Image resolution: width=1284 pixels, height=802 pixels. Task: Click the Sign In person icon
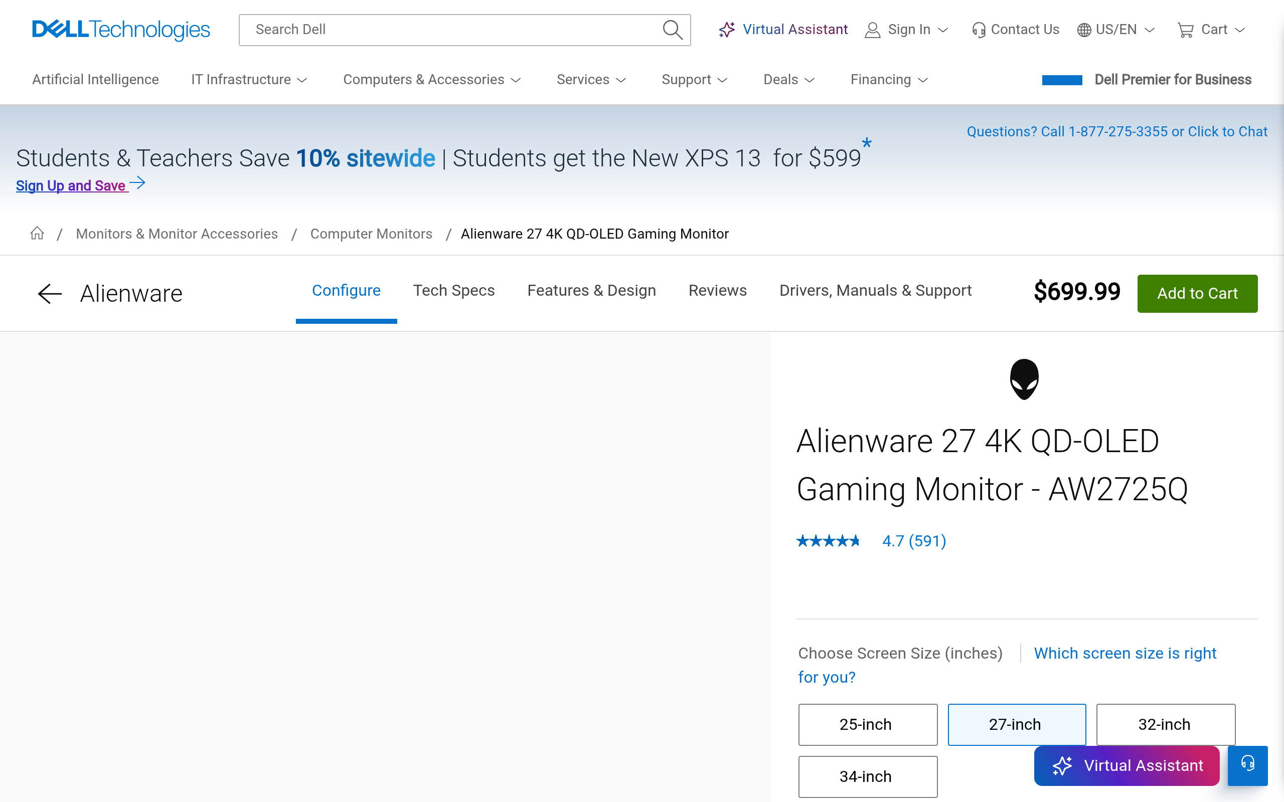click(x=872, y=30)
